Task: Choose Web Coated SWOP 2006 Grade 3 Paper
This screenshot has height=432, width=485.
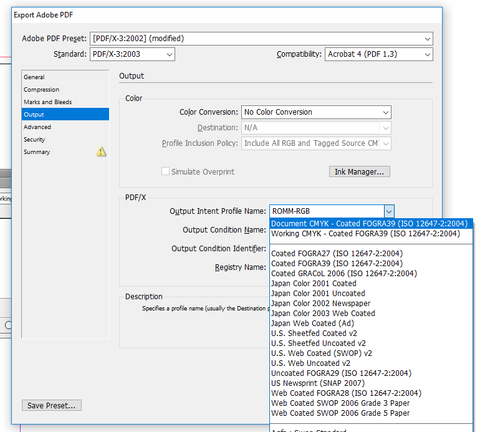Action: (x=371, y=403)
